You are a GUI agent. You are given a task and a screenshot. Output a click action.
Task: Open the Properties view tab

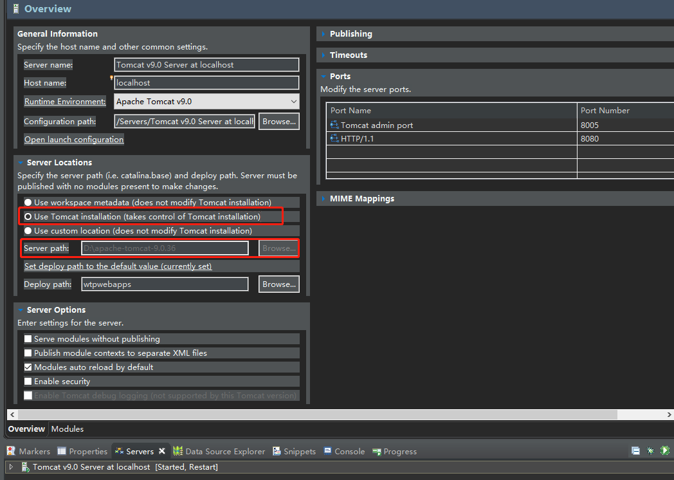pos(82,451)
